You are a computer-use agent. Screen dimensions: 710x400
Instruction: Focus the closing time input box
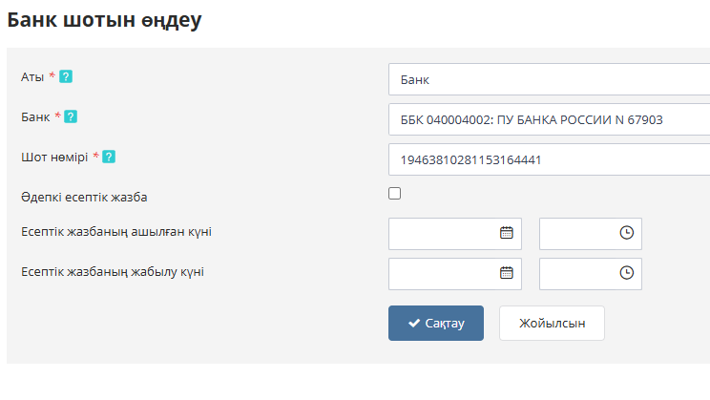tap(578, 273)
